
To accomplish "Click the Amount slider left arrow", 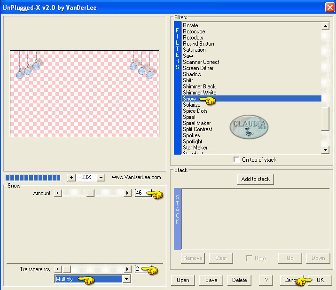I will (x=58, y=193).
